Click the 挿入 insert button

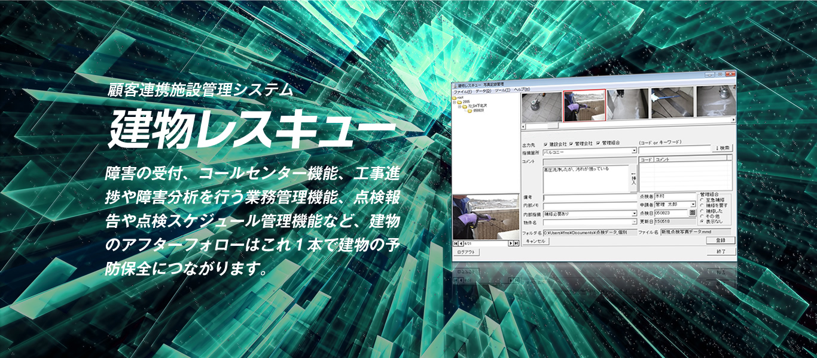[633, 179]
